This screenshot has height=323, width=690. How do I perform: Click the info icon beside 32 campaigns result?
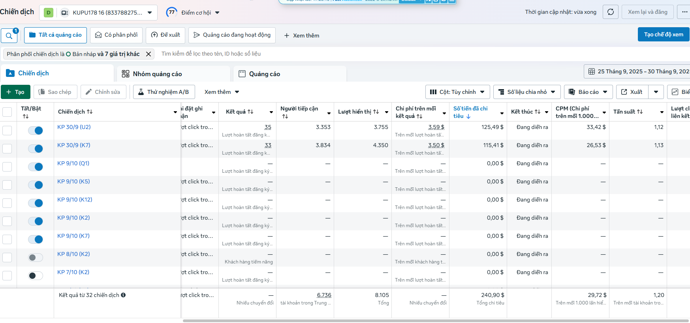click(x=123, y=295)
